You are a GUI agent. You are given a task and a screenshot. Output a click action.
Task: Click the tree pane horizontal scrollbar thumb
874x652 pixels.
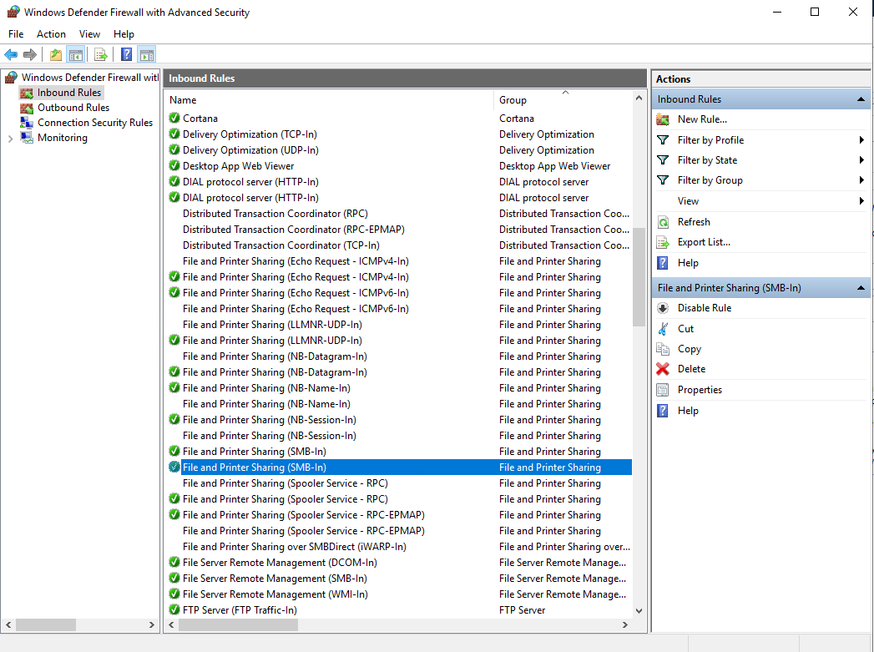point(46,624)
